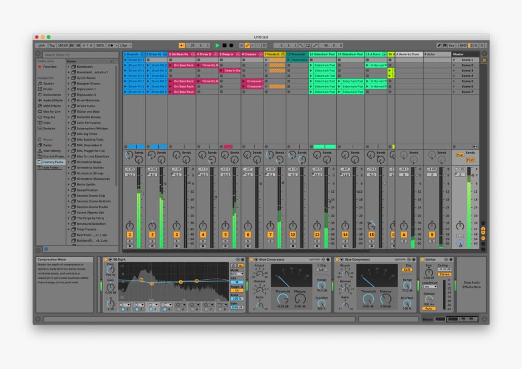Toggle Draw Mode pencil icon
Viewport: 522px width, 369px height.
tap(439, 45)
